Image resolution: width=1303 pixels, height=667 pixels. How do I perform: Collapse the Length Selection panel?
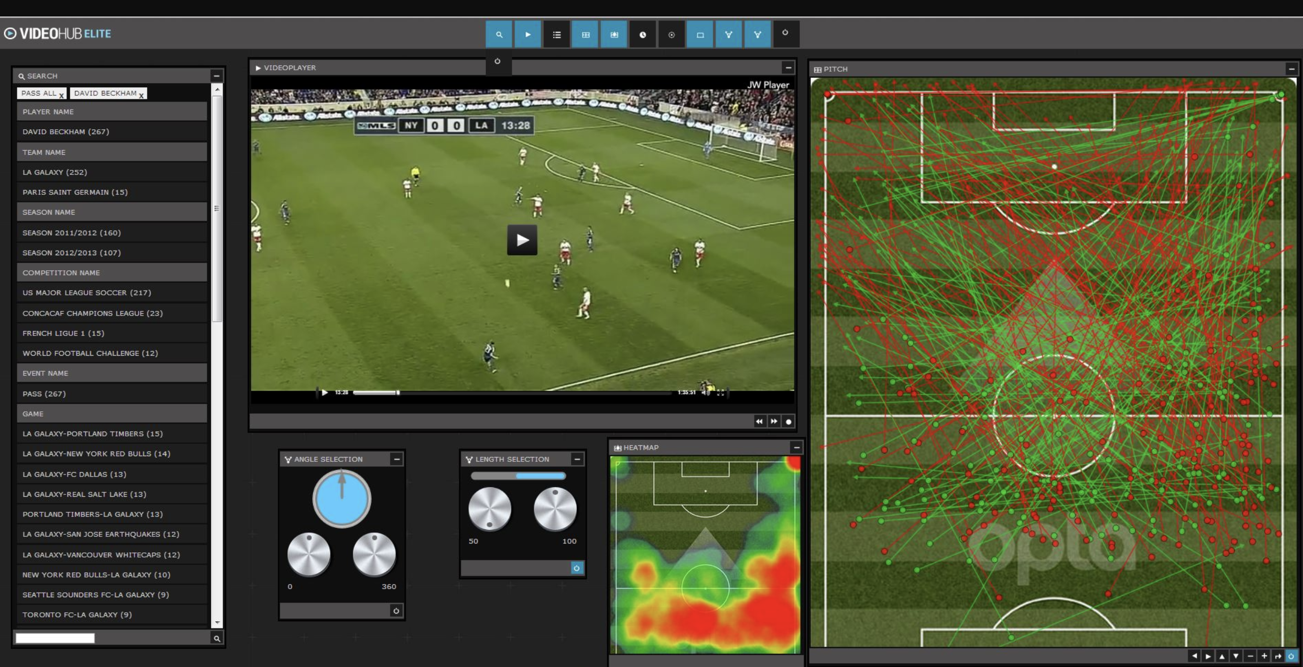[x=577, y=459]
